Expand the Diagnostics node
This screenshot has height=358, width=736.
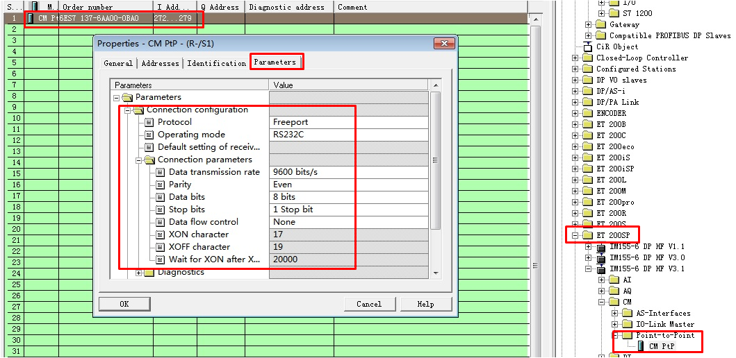(138, 273)
